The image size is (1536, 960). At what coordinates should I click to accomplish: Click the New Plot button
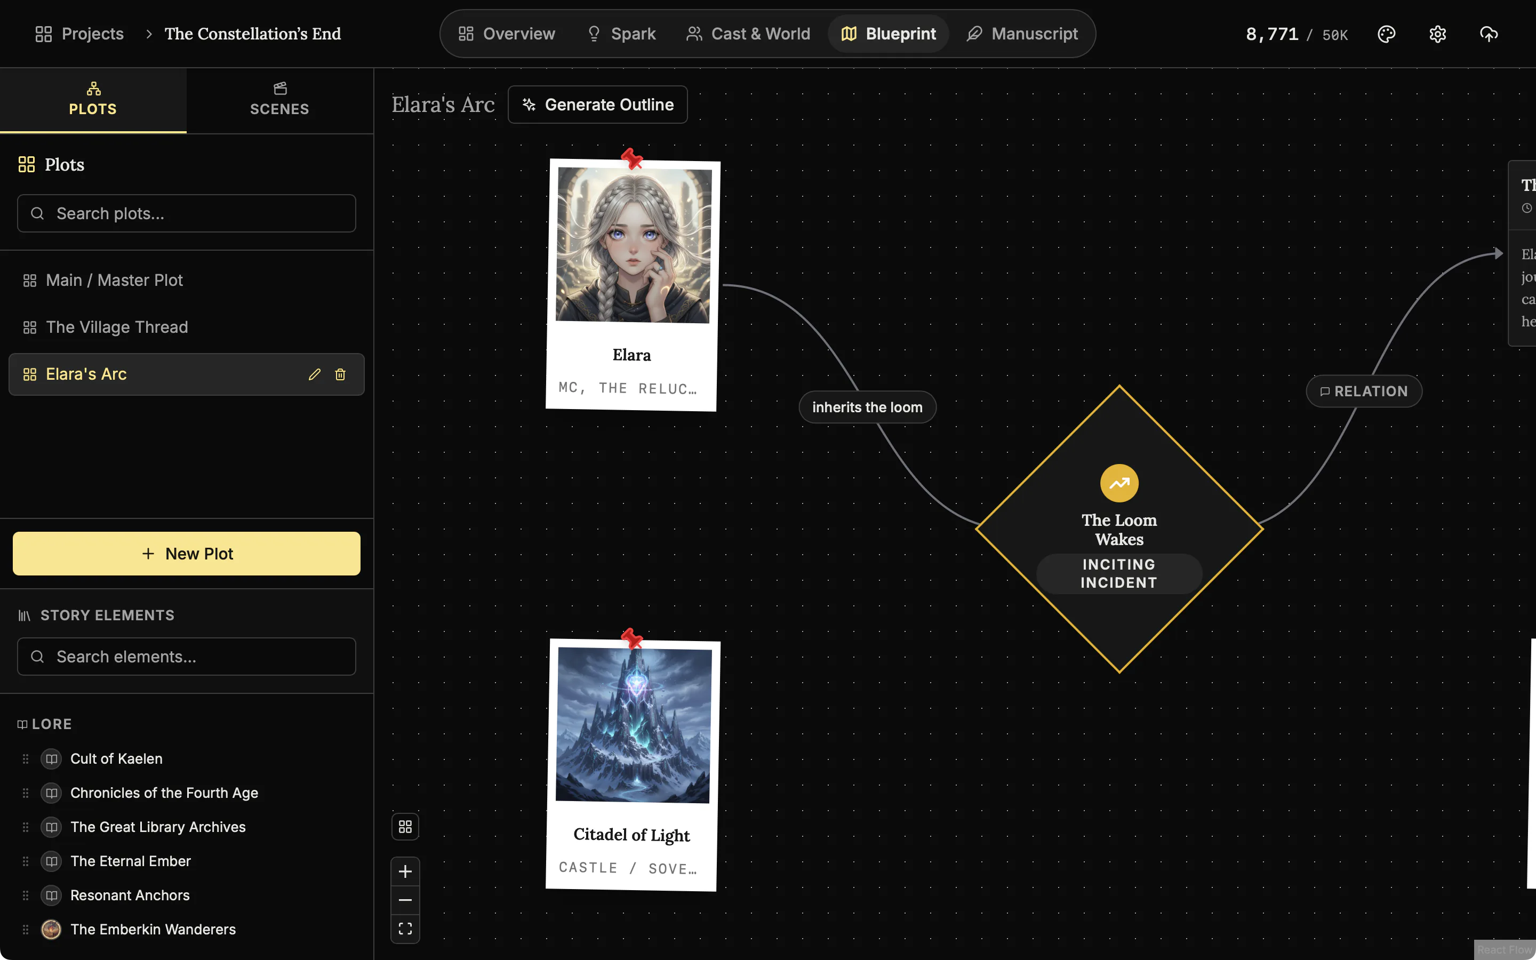point(187,554)
